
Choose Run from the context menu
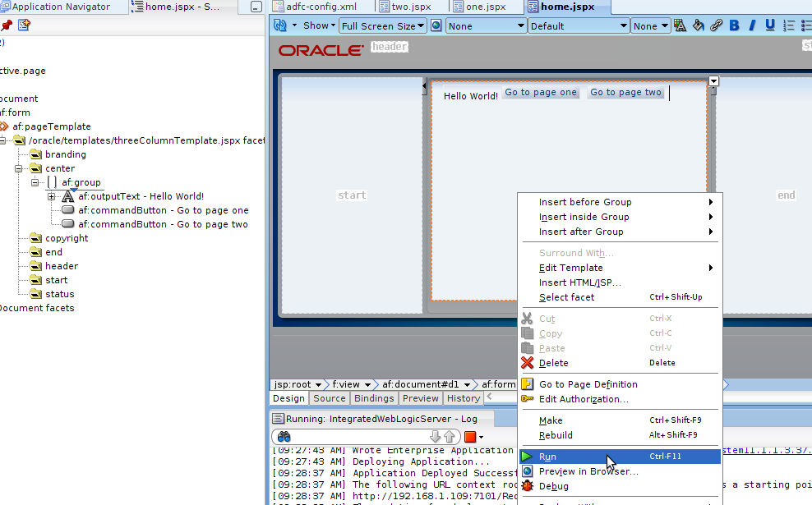547,457
